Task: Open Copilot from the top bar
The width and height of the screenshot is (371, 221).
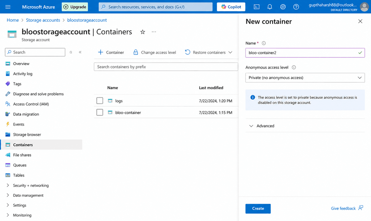Action: click(x=231, y=7)
